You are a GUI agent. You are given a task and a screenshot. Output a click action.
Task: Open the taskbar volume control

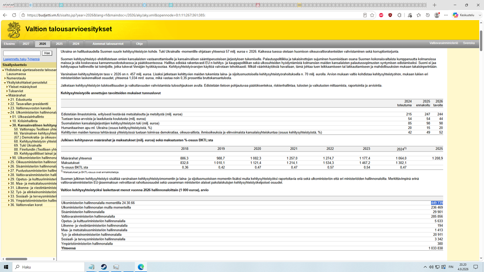coord(431,267)
